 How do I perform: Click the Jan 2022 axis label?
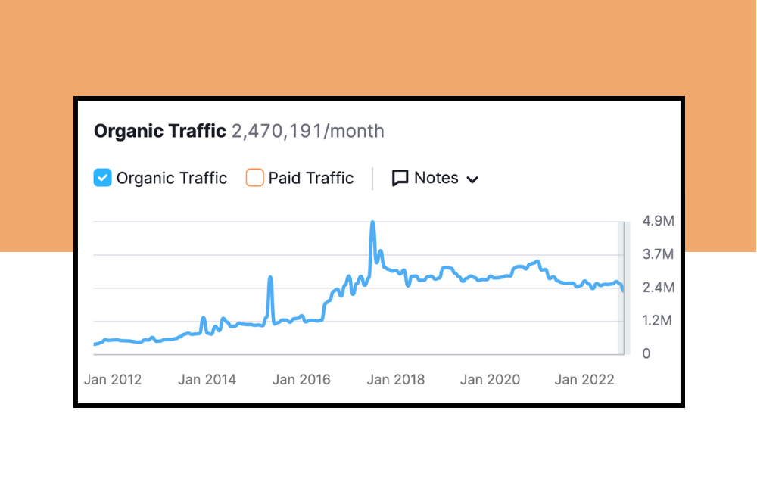click(x=584, y=379)
